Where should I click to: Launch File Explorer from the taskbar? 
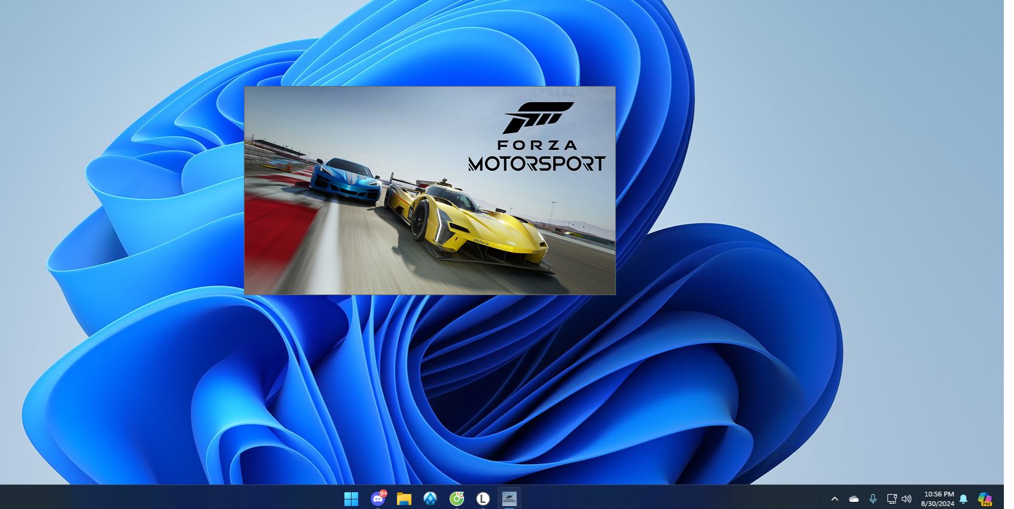point(404,498)
